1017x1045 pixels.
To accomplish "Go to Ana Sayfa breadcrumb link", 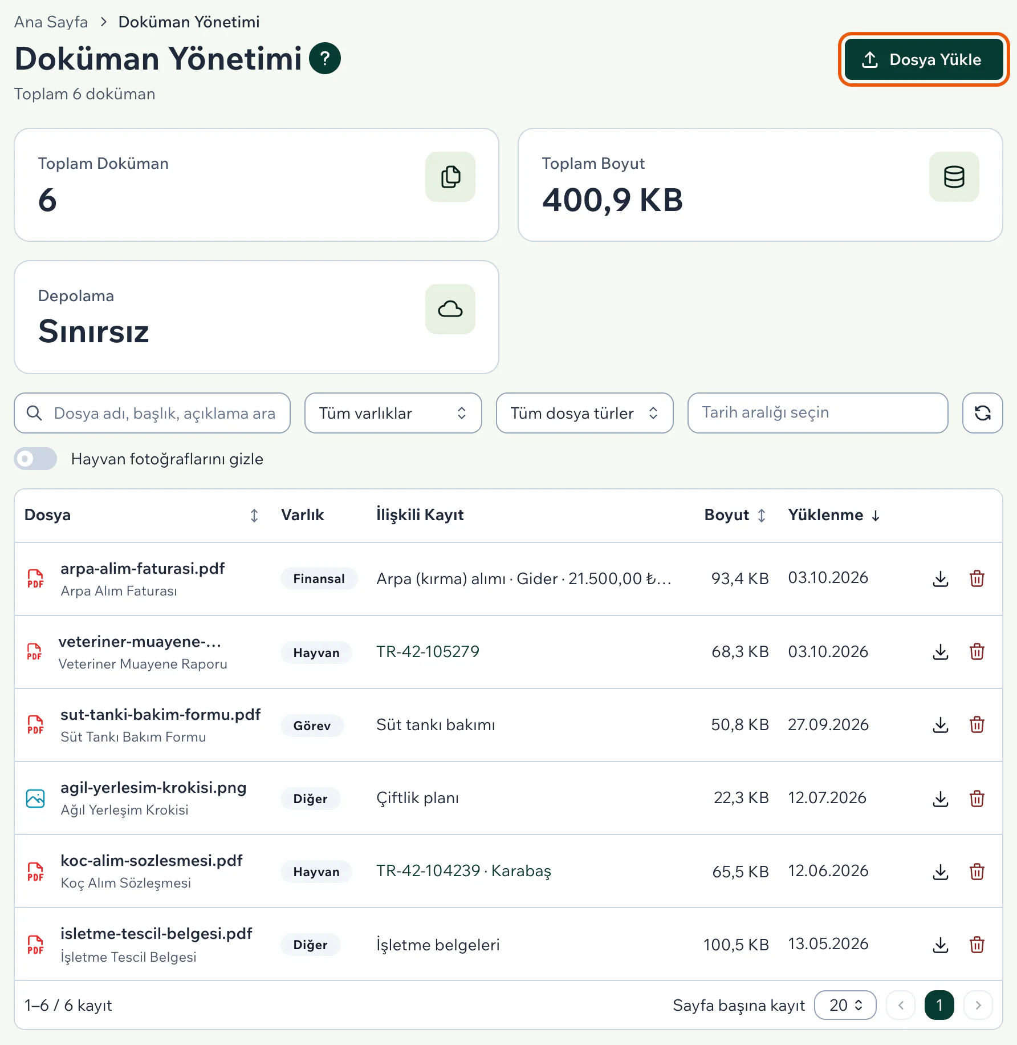I will point(51,22).
